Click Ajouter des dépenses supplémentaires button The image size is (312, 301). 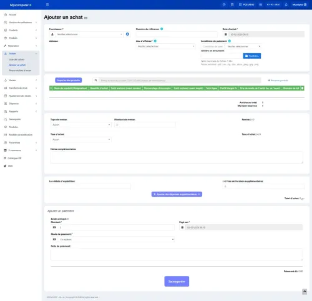(177, 194)
